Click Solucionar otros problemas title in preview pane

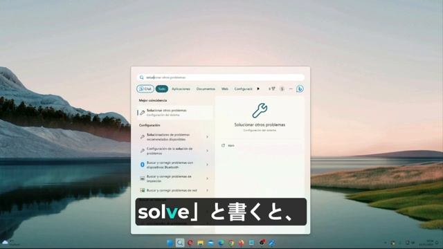point(260,124)
